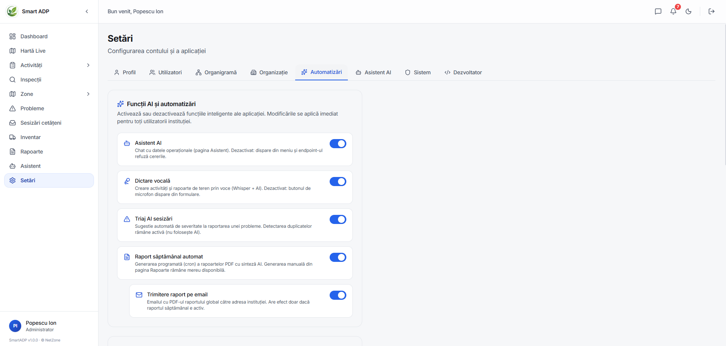
Task: Click the robot icon on Asistent AI card
Action: [127, 143]
